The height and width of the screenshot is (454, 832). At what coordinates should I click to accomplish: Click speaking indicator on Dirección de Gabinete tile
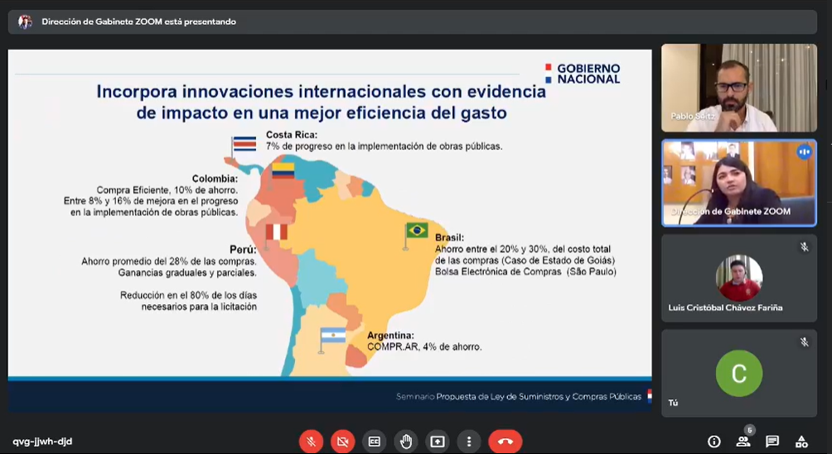[804, 152]
